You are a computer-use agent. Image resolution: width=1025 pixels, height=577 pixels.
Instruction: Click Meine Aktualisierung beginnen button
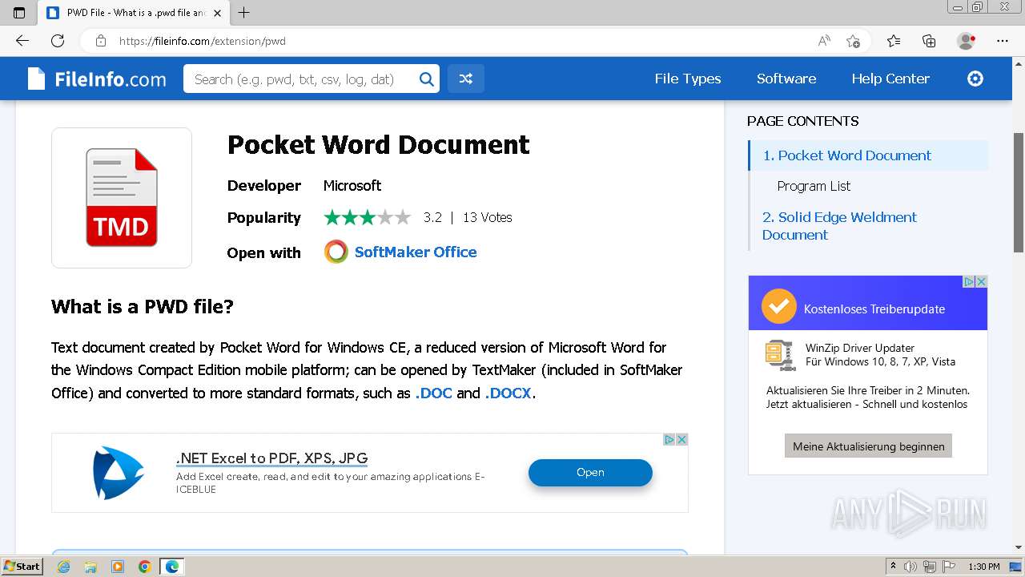(868, 446)
